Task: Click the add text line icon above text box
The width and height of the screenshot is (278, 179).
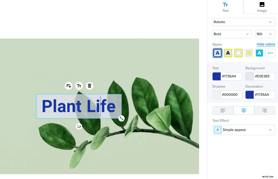Action: (69, 86)
